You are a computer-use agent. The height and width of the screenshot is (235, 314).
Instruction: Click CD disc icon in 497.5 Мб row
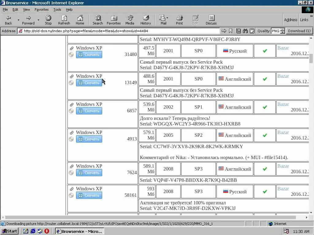(x=71, y=54)
